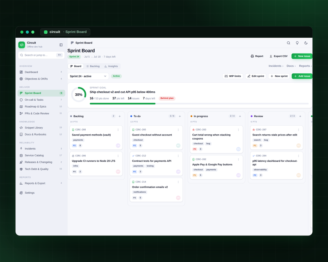Screen dimensions: 328x262
Task: Open the options menu on CIRC-204 card
Action: pyautogui.click(x=298, y=156)
